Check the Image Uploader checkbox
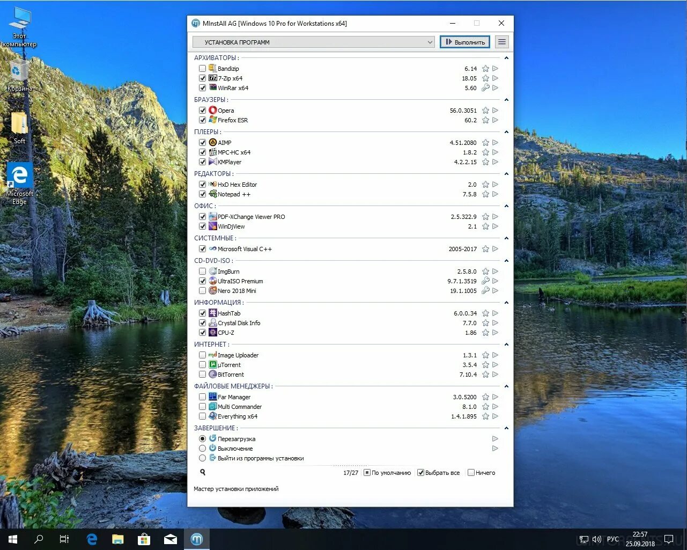687x550 pixels. (202, 355)
